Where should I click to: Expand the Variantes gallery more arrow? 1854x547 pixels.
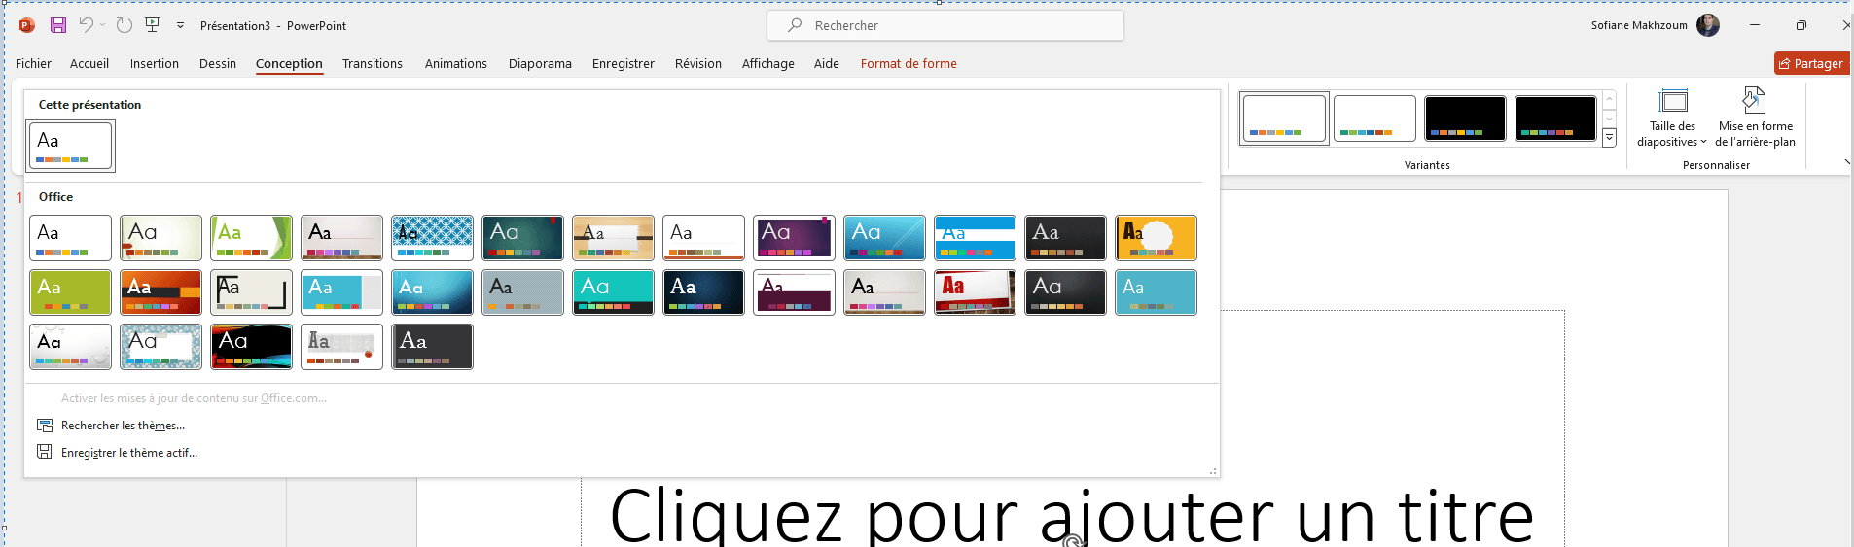click(1609, 139)
